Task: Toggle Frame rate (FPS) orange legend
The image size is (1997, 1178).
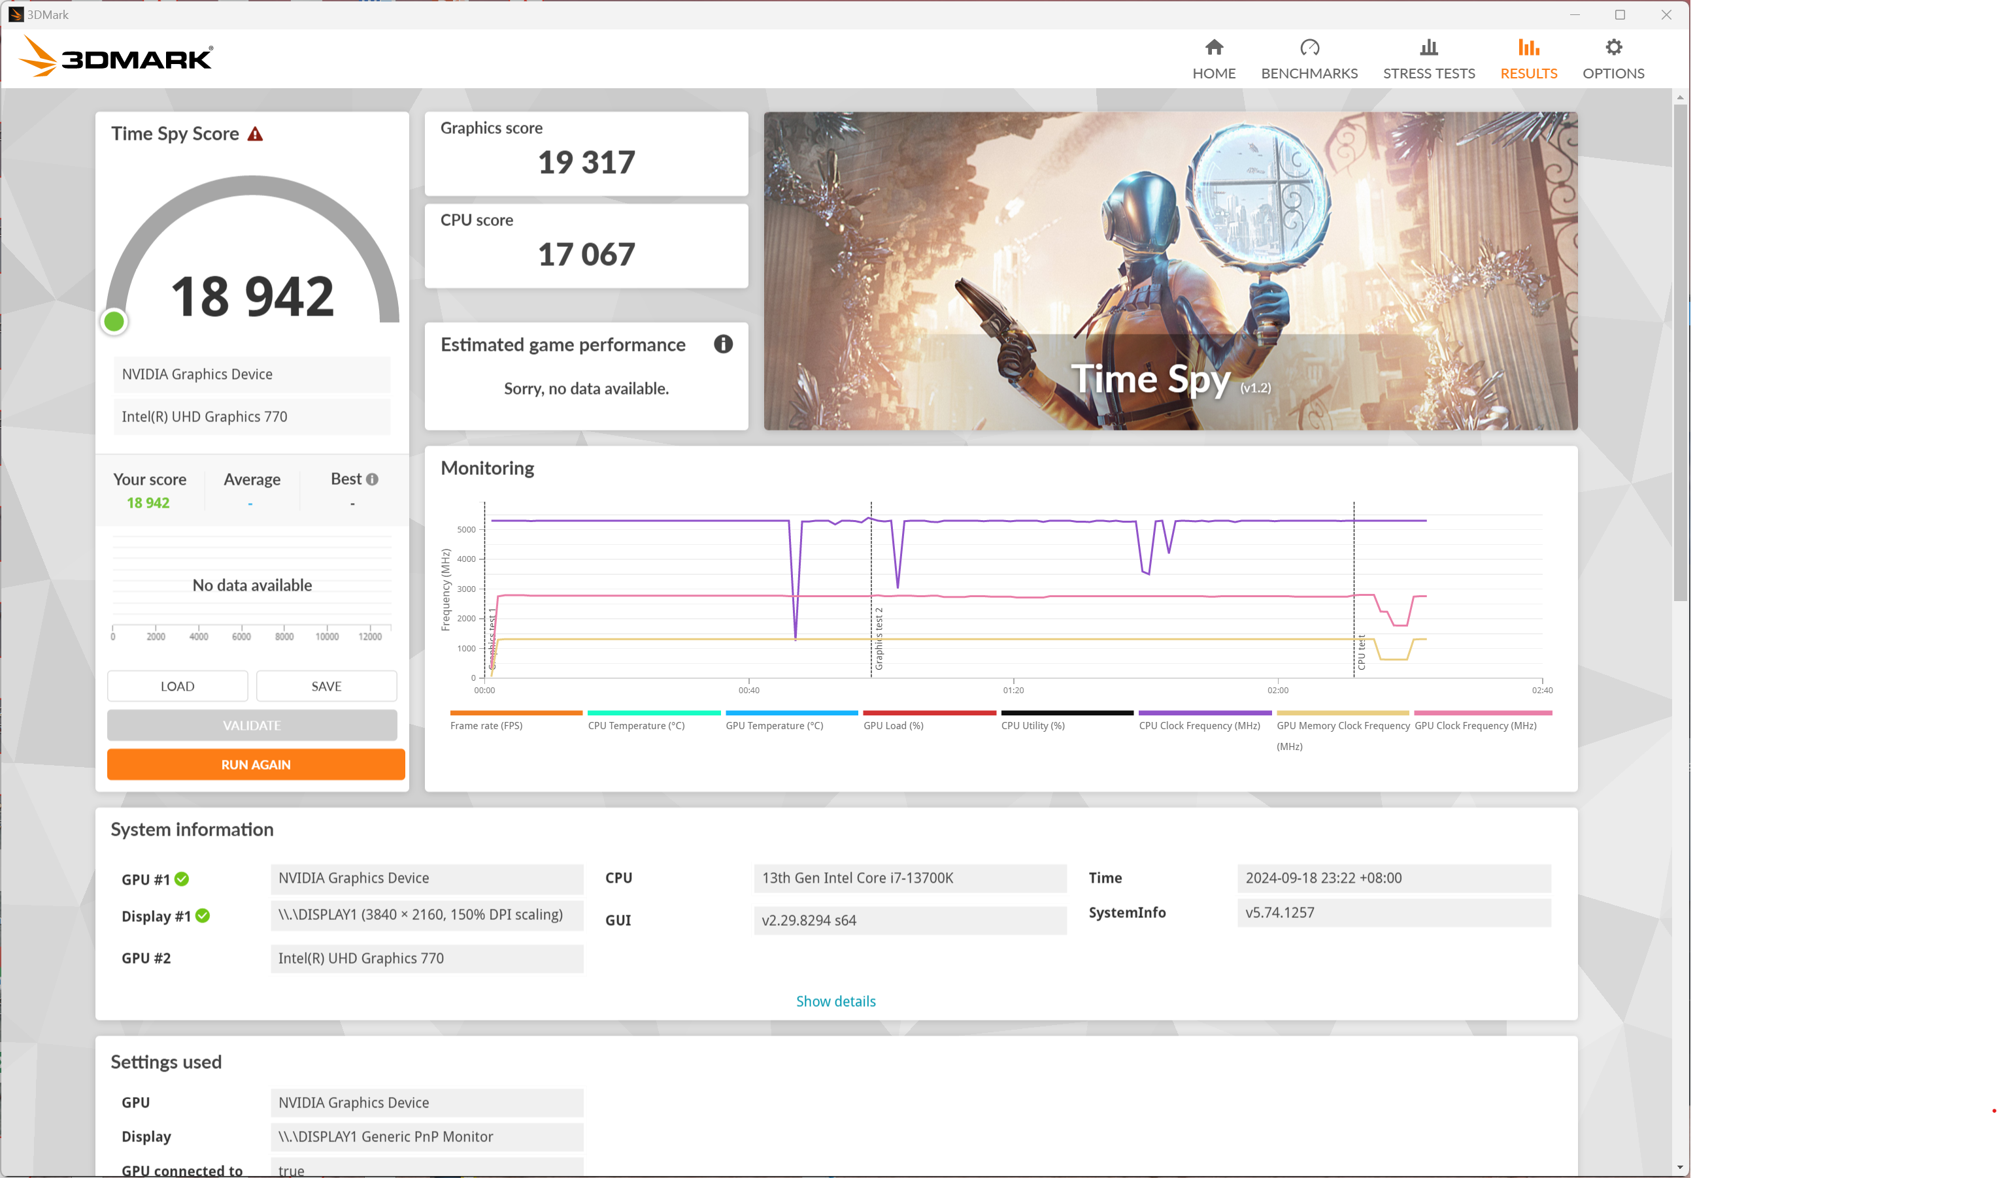Action: tap(516, 713)
